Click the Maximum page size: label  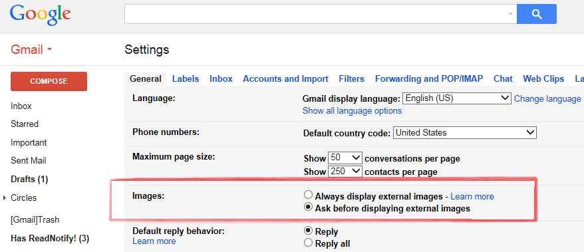click(174, 157)
